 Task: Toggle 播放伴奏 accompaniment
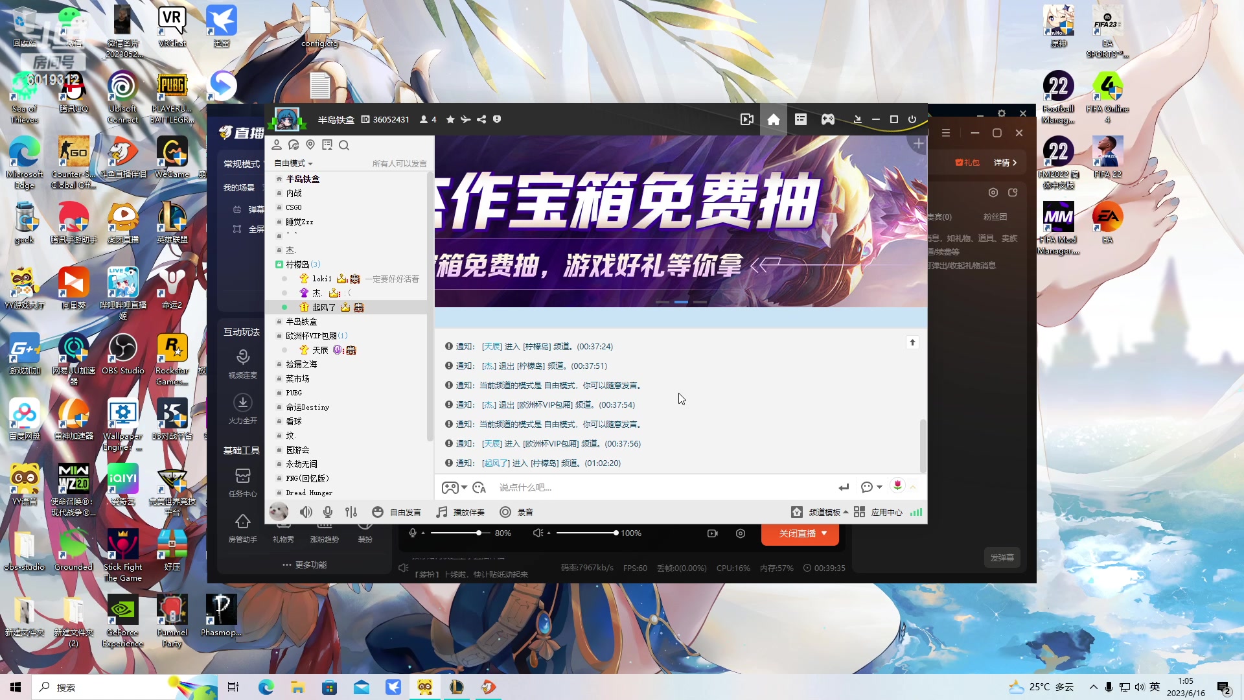coord(460,512)
